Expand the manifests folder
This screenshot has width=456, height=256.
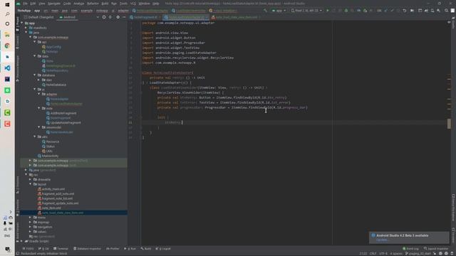coord(26,28)
